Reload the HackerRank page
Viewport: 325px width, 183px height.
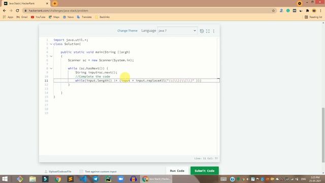pyautogui.click(x=17, y=11)
